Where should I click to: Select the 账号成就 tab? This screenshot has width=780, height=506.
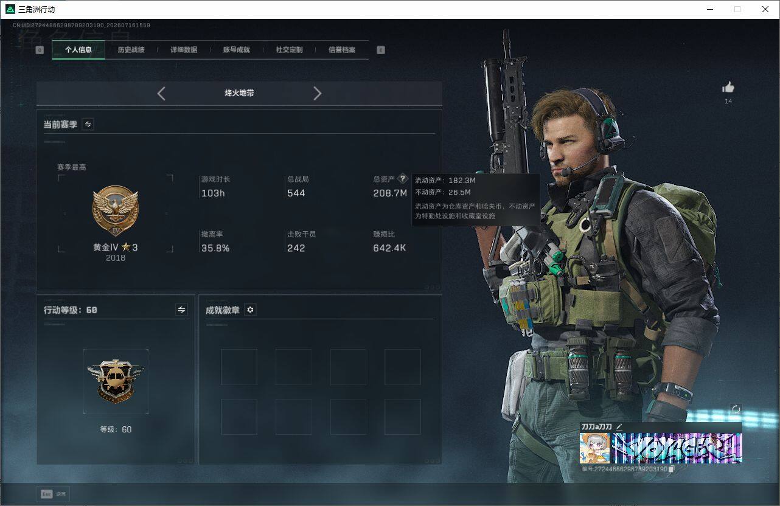(236, 50)
